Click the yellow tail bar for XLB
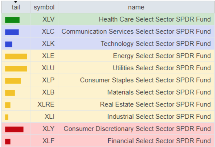215x147 pixels. tap(10, 93)
